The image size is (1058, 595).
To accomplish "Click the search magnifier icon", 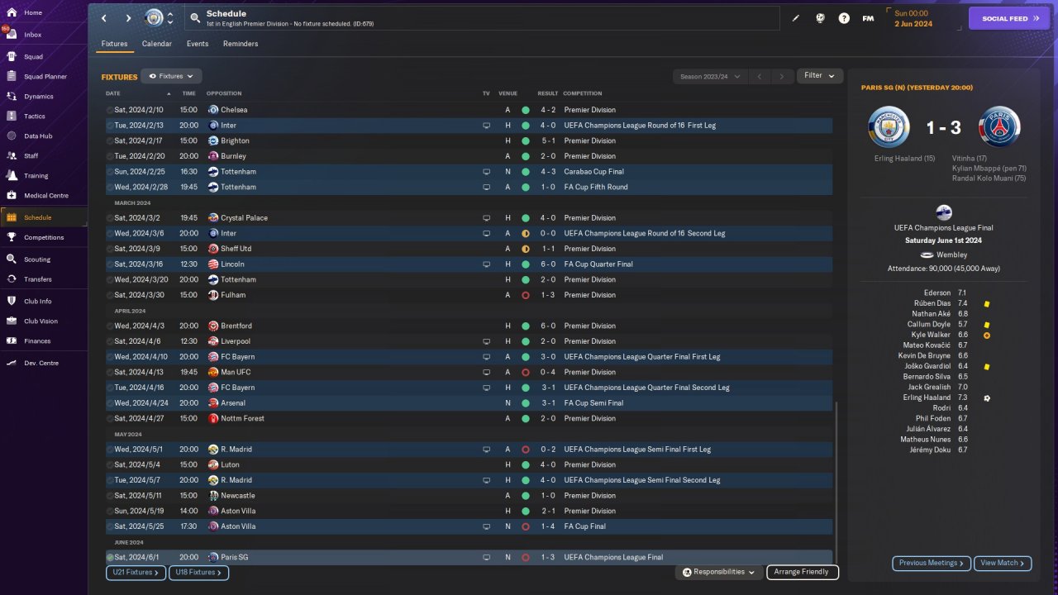I will tap(195, 17).
